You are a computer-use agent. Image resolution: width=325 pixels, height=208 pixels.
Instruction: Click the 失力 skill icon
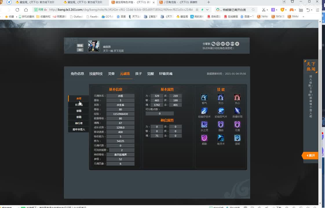[221, 97]
